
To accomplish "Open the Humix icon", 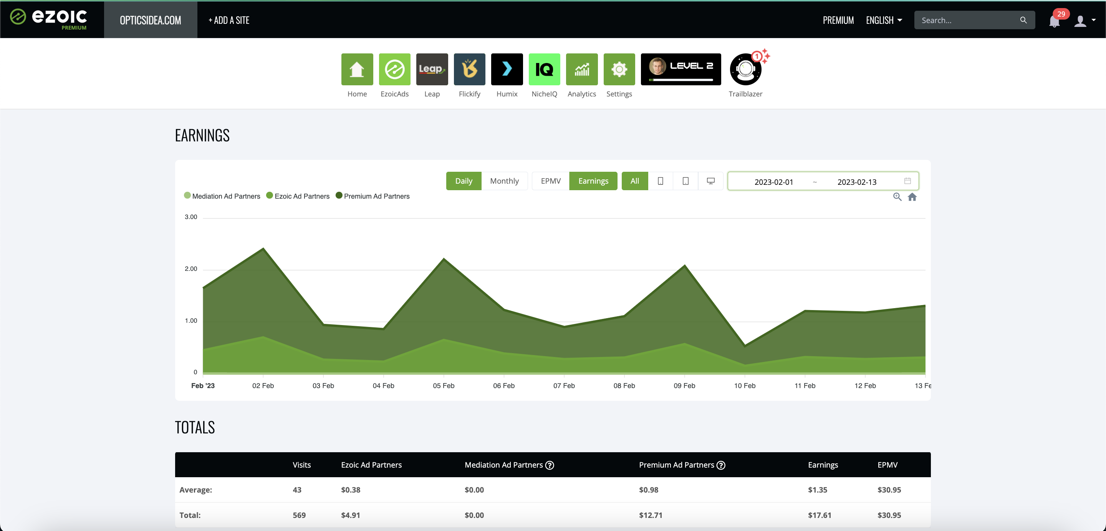I will 507,69.
